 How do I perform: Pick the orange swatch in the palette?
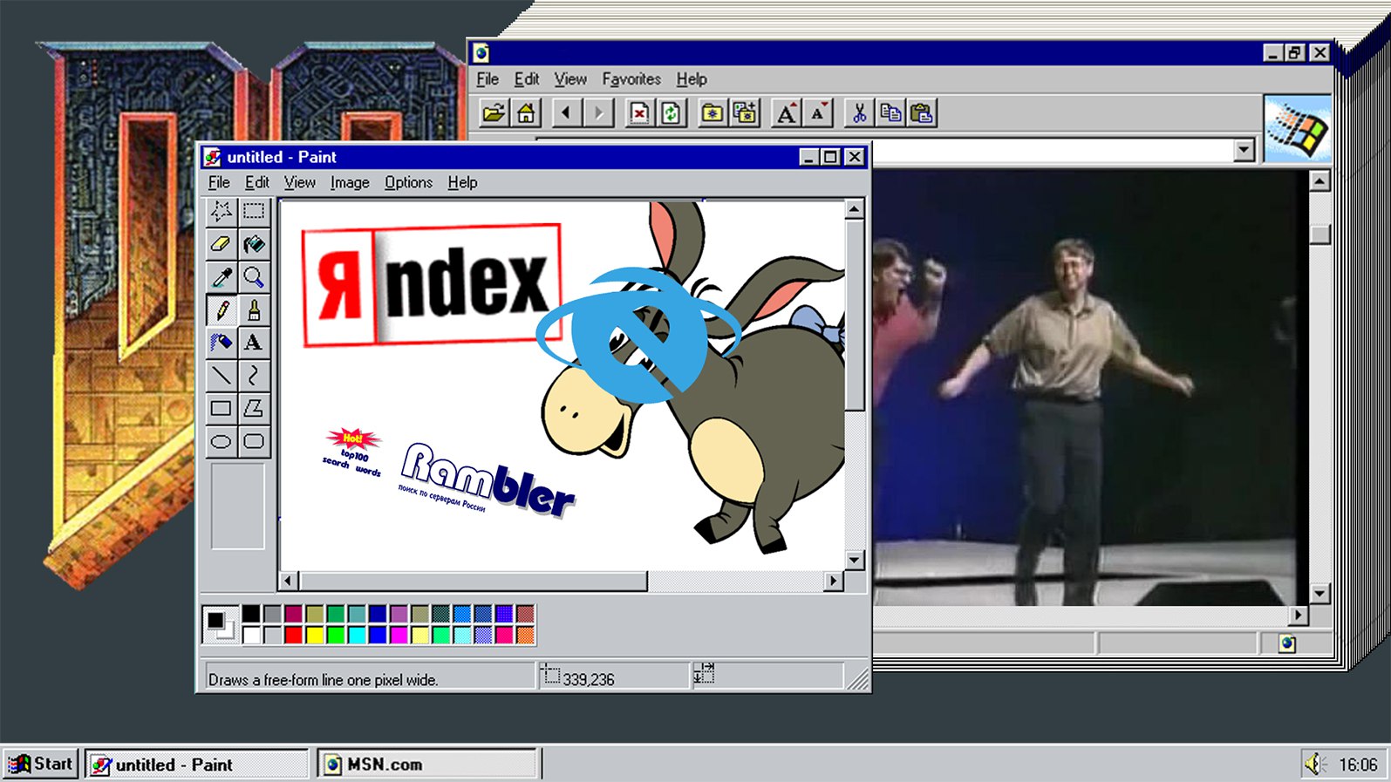click(525, 635)
